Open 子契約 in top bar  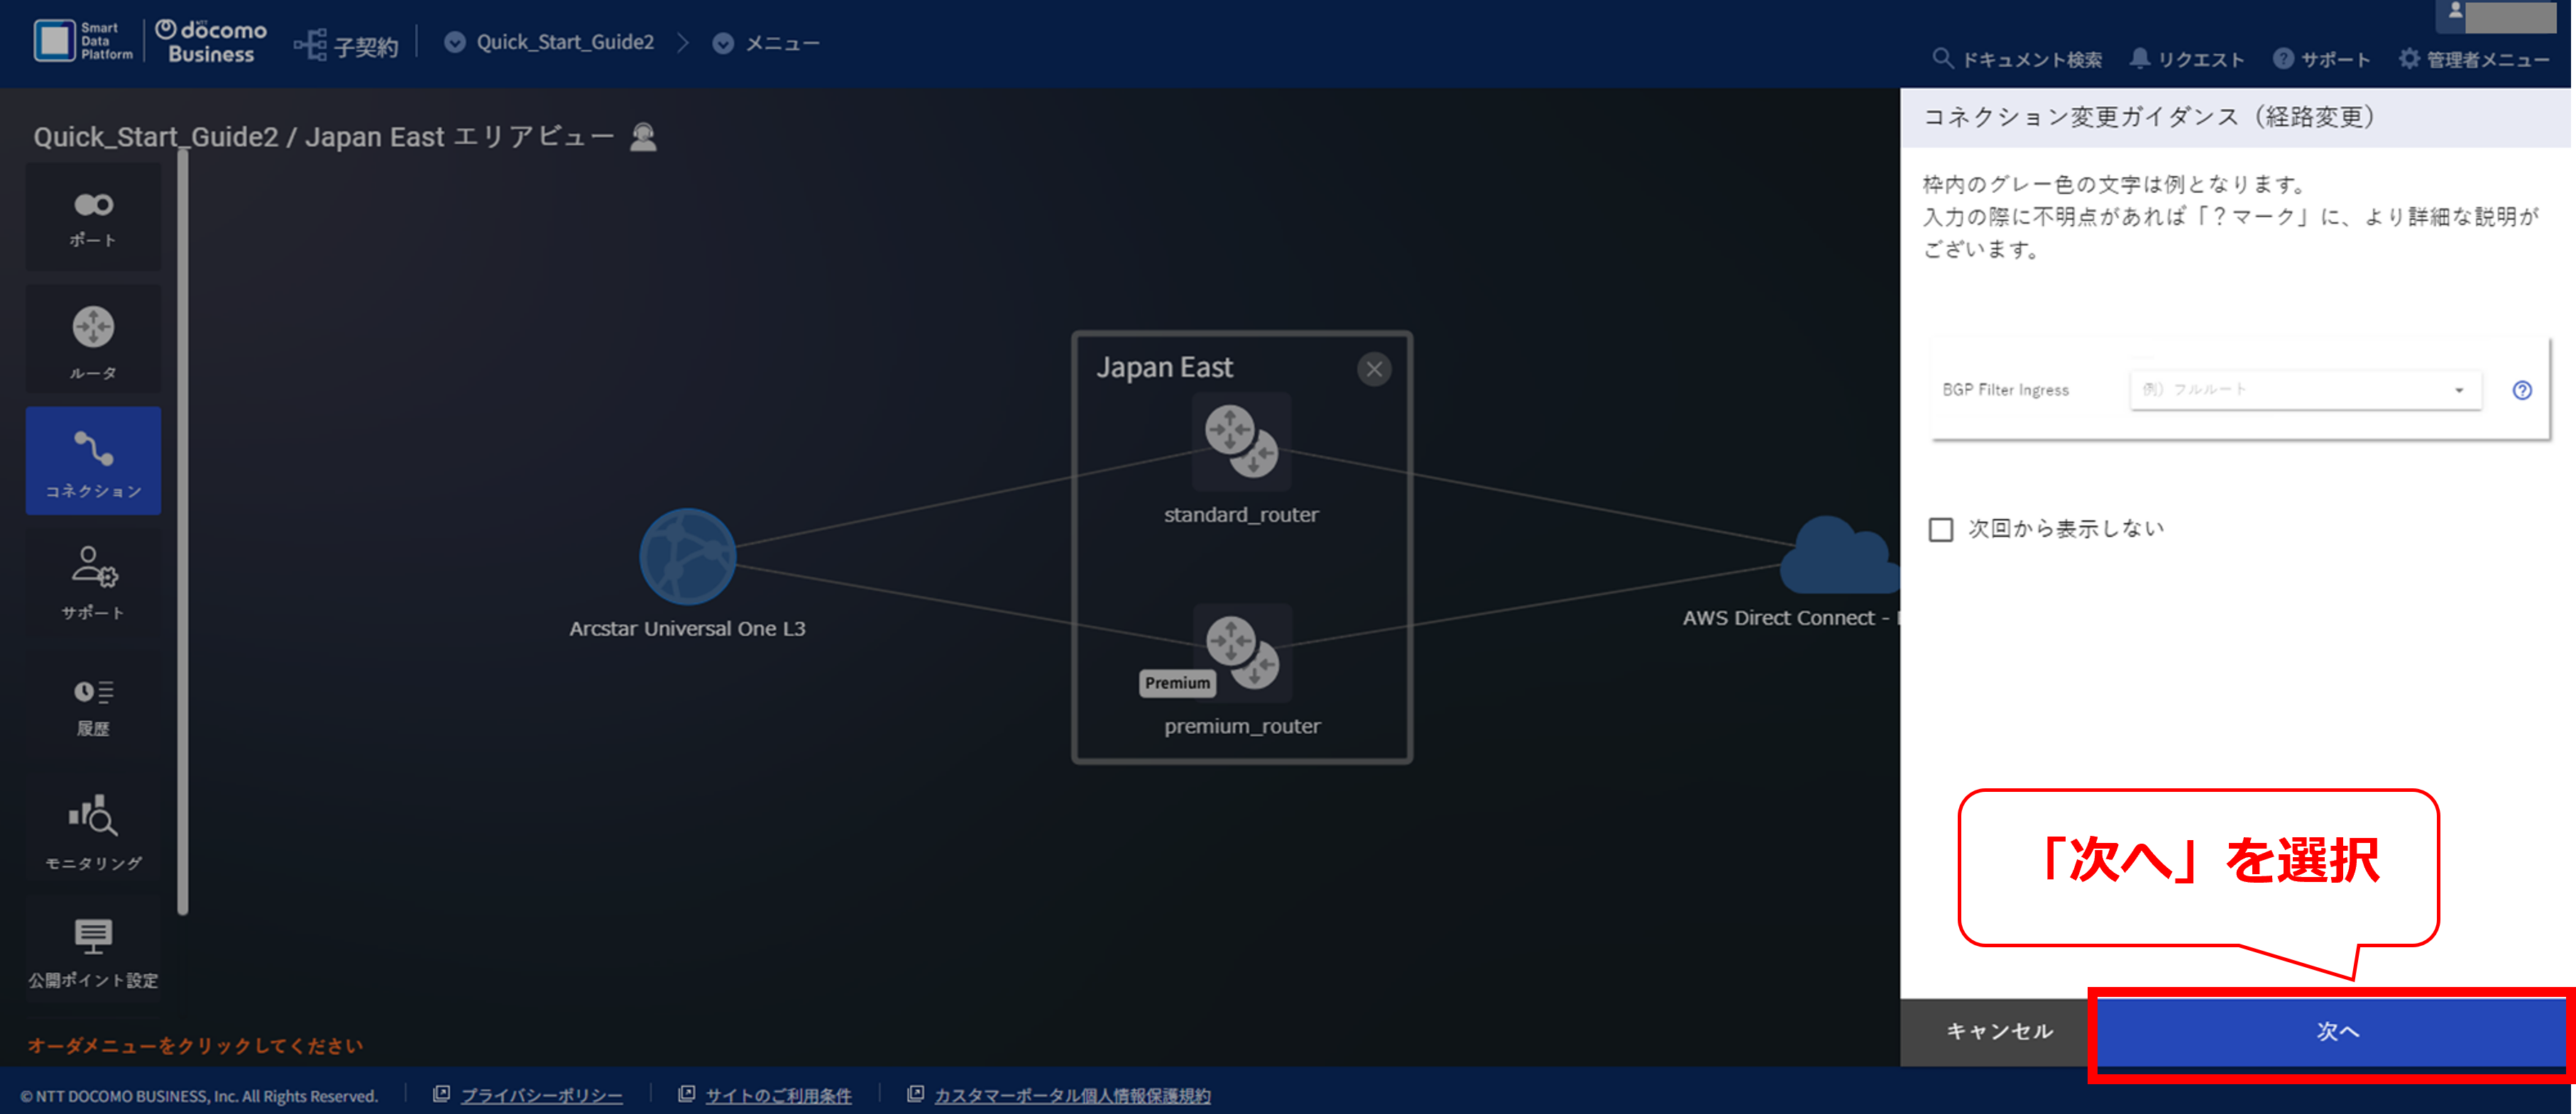pyautogui.click(x=346, y=45)
